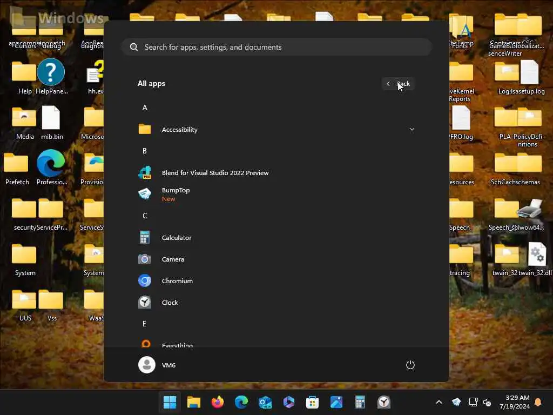Select the hh.exe desktop icon

[95, 77]
